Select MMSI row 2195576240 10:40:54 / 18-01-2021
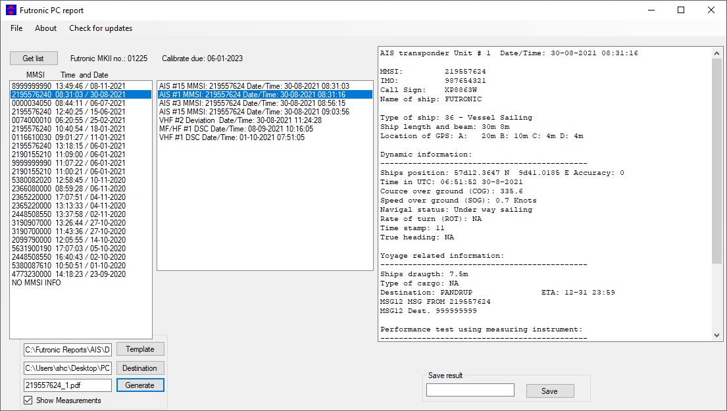Screen dimensions: 727x411 81,129
